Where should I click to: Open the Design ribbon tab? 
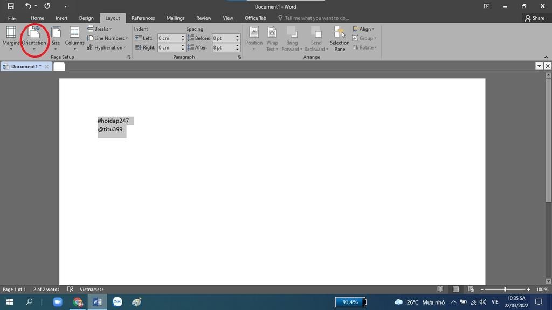(86, 18)
